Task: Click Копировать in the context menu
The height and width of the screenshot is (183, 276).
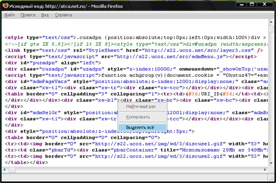Action: (138, 117)
